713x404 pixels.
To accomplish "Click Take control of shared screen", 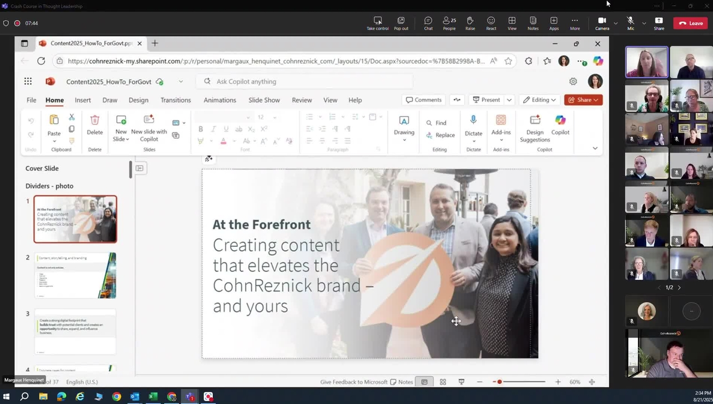I will coord(378,23).
